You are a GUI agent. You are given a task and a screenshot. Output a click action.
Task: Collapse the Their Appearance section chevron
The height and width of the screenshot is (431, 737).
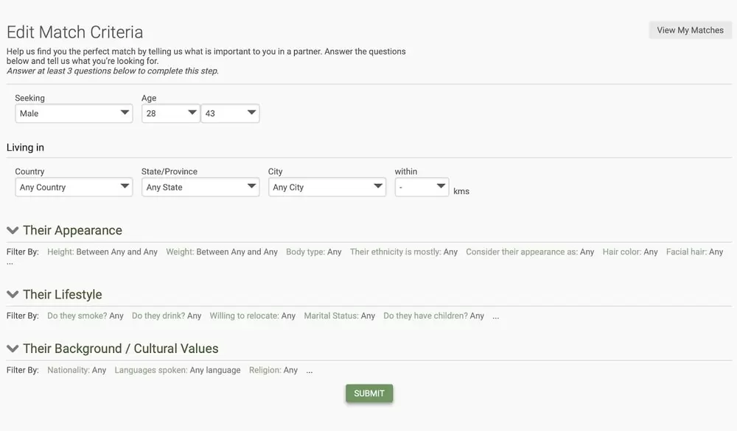point(13,230)
